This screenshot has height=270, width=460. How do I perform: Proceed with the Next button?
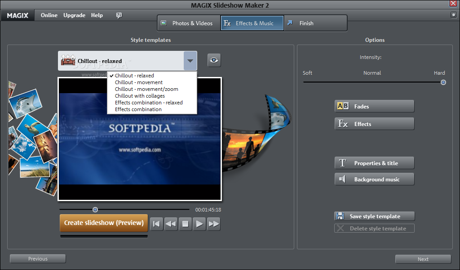[423, 259]
